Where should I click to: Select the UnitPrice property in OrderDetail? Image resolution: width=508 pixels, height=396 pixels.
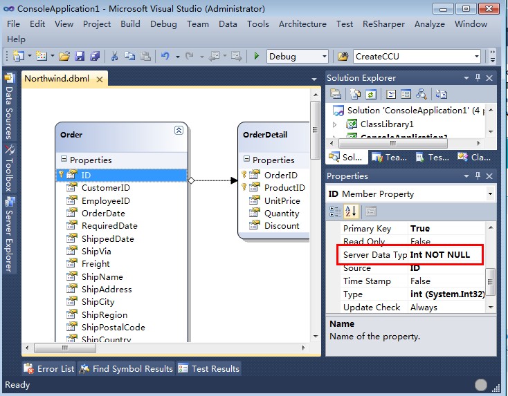[275, 200]
